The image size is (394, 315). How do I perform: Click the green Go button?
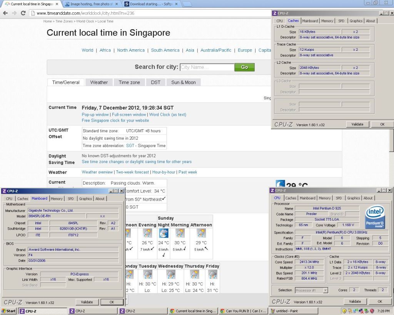click(244, 67)
